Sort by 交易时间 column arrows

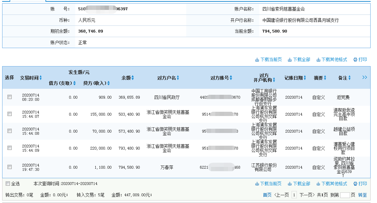[x=40, y=78]
